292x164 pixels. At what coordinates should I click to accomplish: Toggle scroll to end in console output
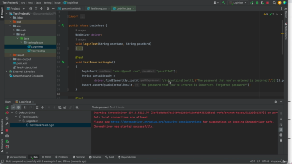[281, 129]
